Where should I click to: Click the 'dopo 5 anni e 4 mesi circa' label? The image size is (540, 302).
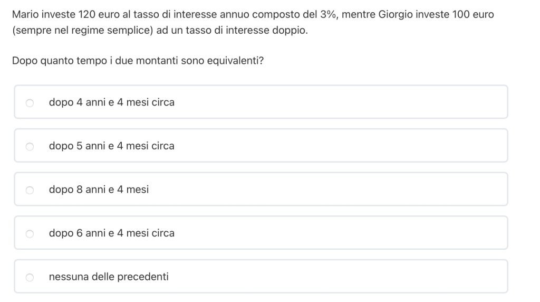[x=111, y=146]
